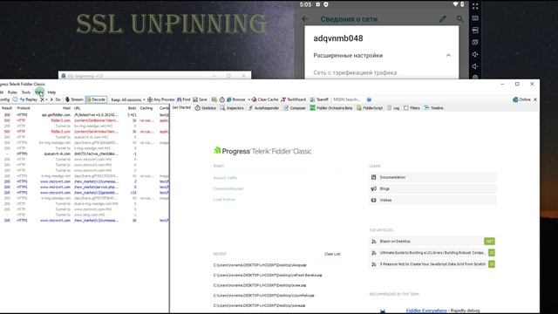Click the pencil edit icon in the Android screen

443,19
